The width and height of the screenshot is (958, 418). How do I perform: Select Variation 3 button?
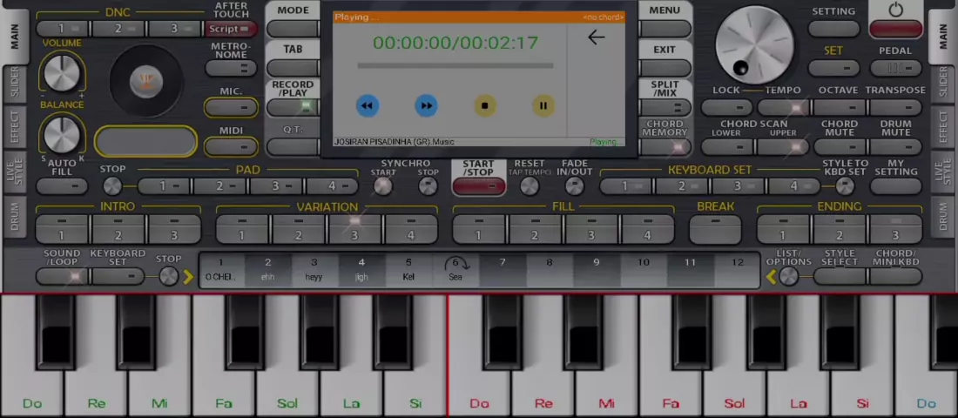354,229
